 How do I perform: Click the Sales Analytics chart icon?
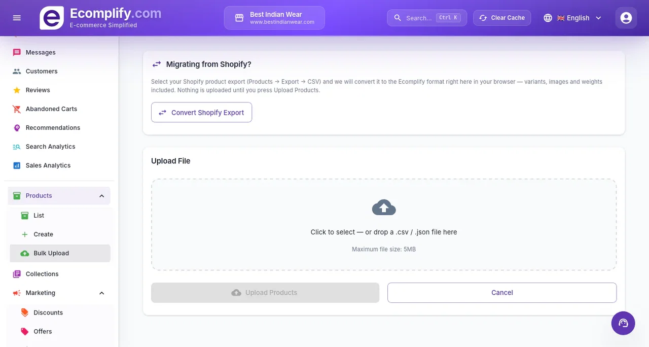point(17,165)
